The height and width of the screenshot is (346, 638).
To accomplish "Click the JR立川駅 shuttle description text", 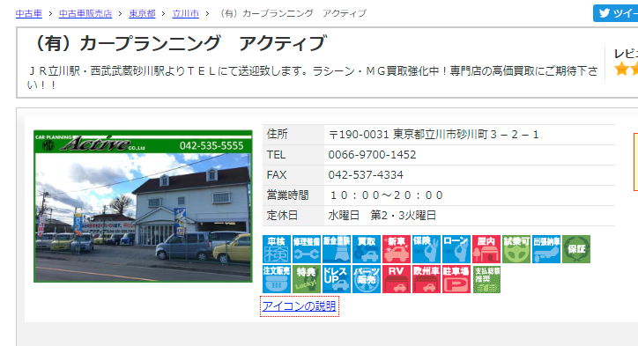I will coord(313,77).
